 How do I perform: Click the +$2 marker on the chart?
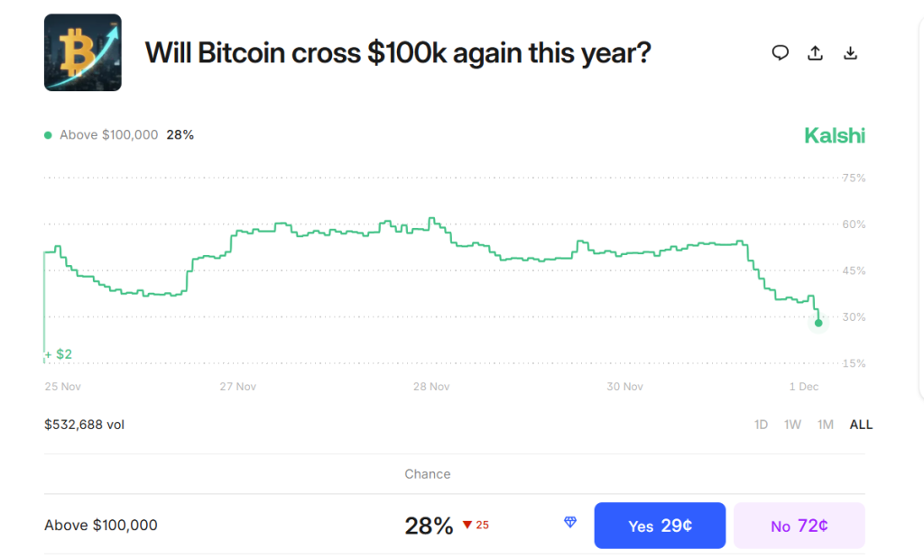58,353
